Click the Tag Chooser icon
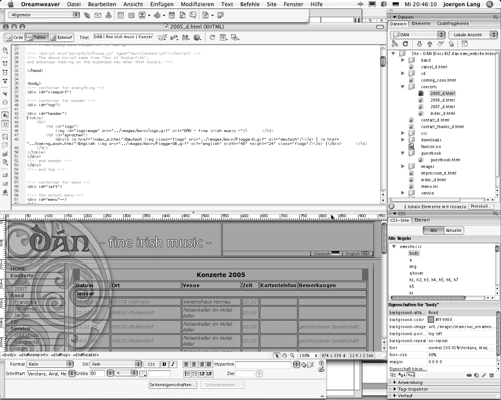This screenshot has height=400, width=501. point(220,15)
